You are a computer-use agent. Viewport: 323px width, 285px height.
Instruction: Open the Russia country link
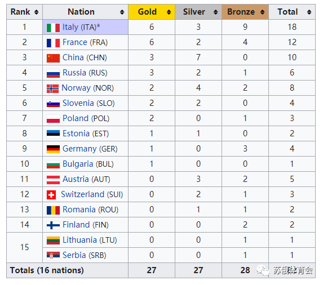[74, 73]
